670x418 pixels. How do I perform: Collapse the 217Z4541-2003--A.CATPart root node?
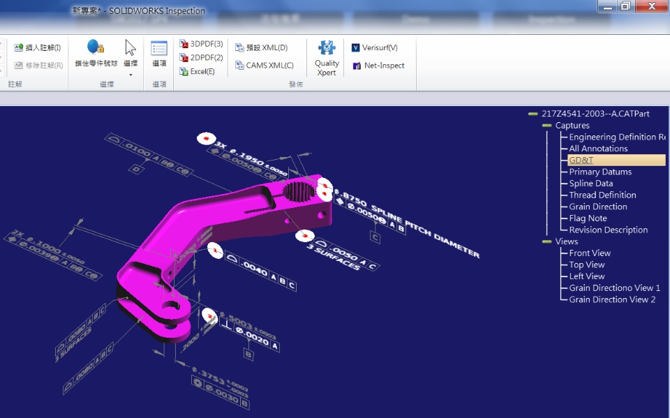click(x=533, y=114)
